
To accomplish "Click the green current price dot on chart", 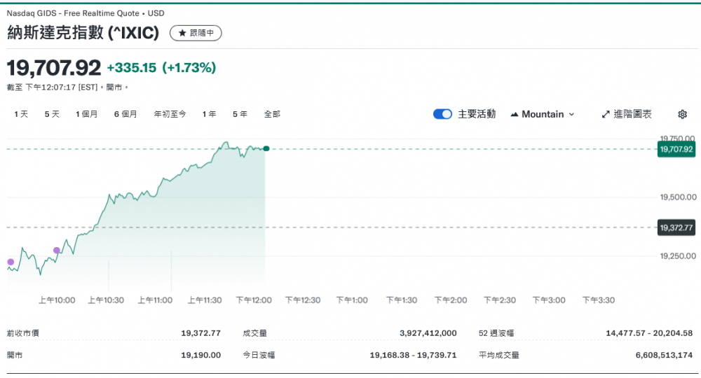I will pyautogui.click(x=266, y=148).
